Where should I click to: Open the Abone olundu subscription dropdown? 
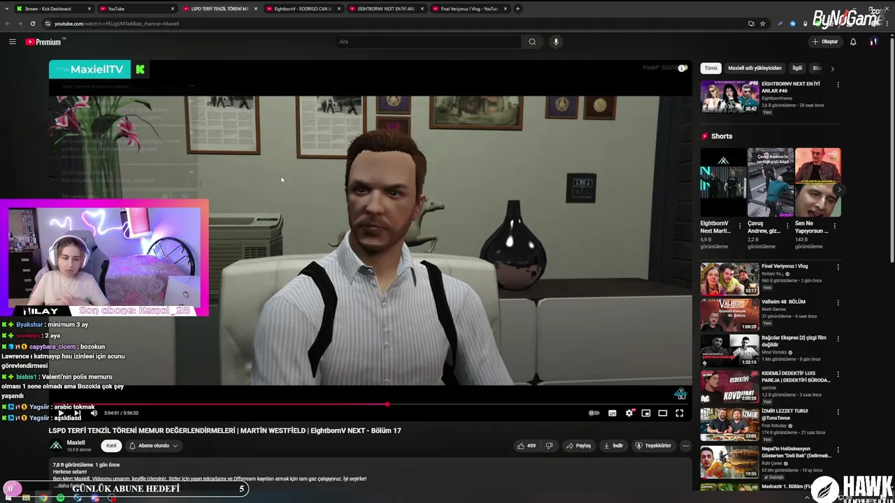coord(153,446)
